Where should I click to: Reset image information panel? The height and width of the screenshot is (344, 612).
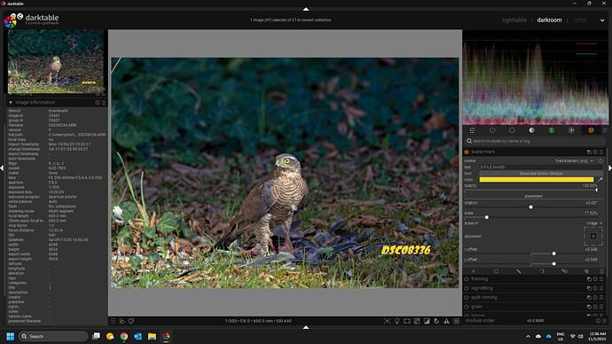pos(98,102)
